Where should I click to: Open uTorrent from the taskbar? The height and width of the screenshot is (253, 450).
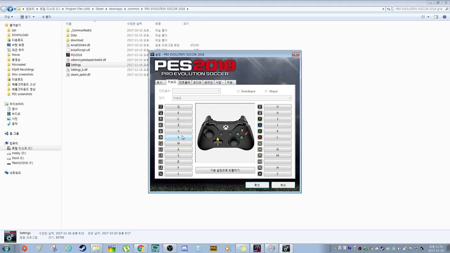(126, 248)
